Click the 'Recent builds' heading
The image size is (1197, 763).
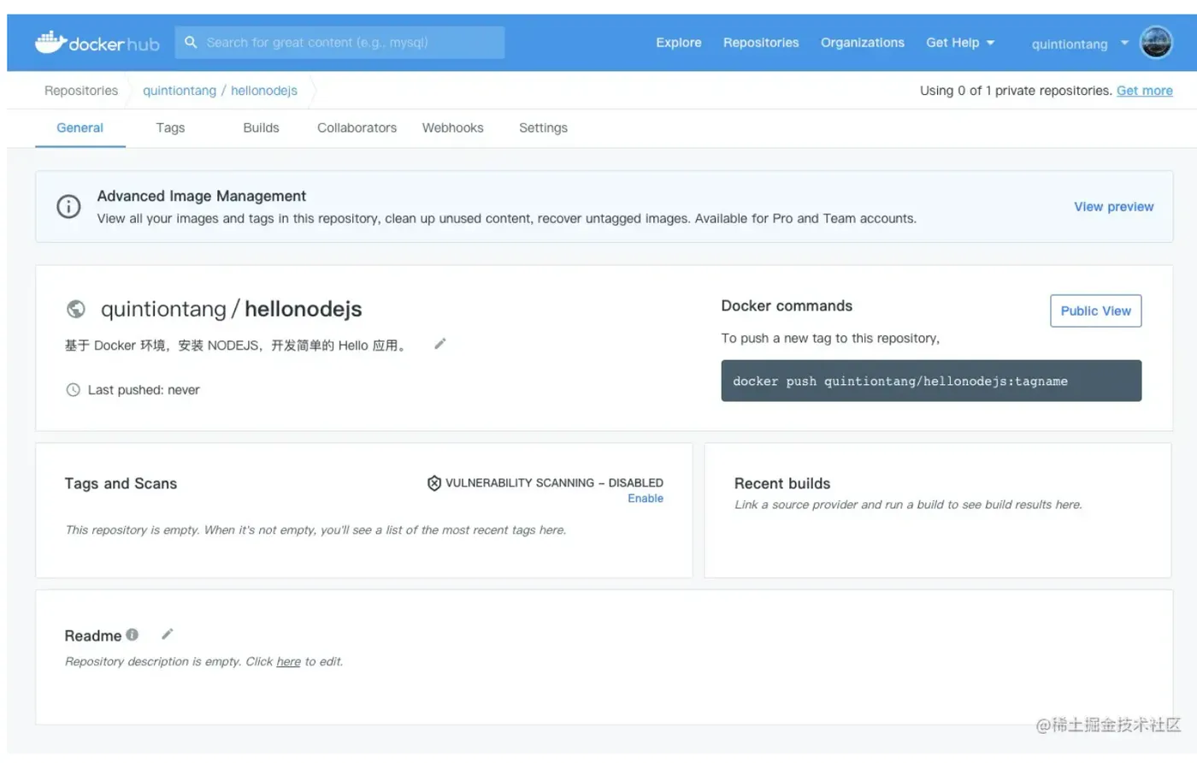782,483
